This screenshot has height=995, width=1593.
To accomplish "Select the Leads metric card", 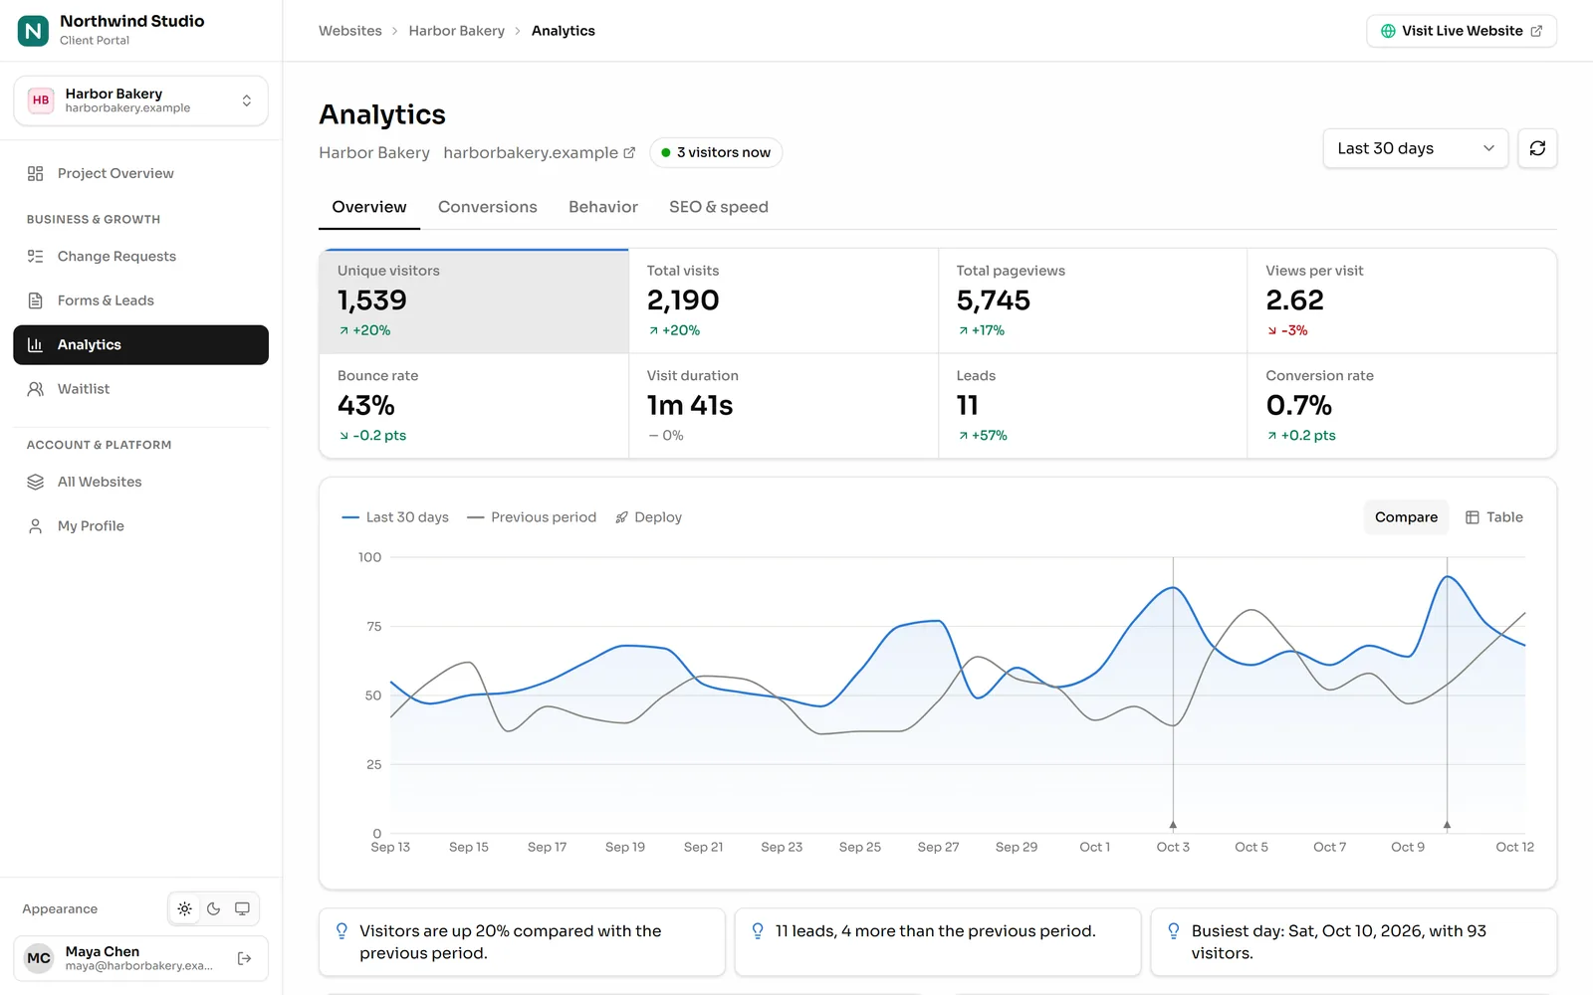I will pyautogui.click(x=1092, y=406).
